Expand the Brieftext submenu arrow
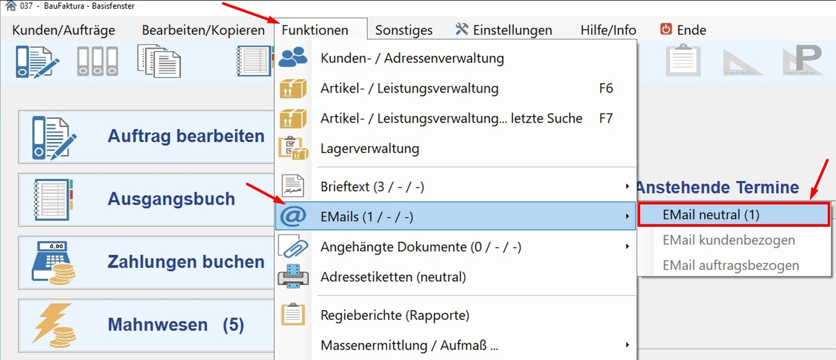836x360 pixels. coord(627,186)
